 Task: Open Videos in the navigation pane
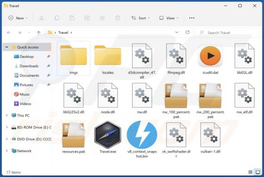coord(25,104)
